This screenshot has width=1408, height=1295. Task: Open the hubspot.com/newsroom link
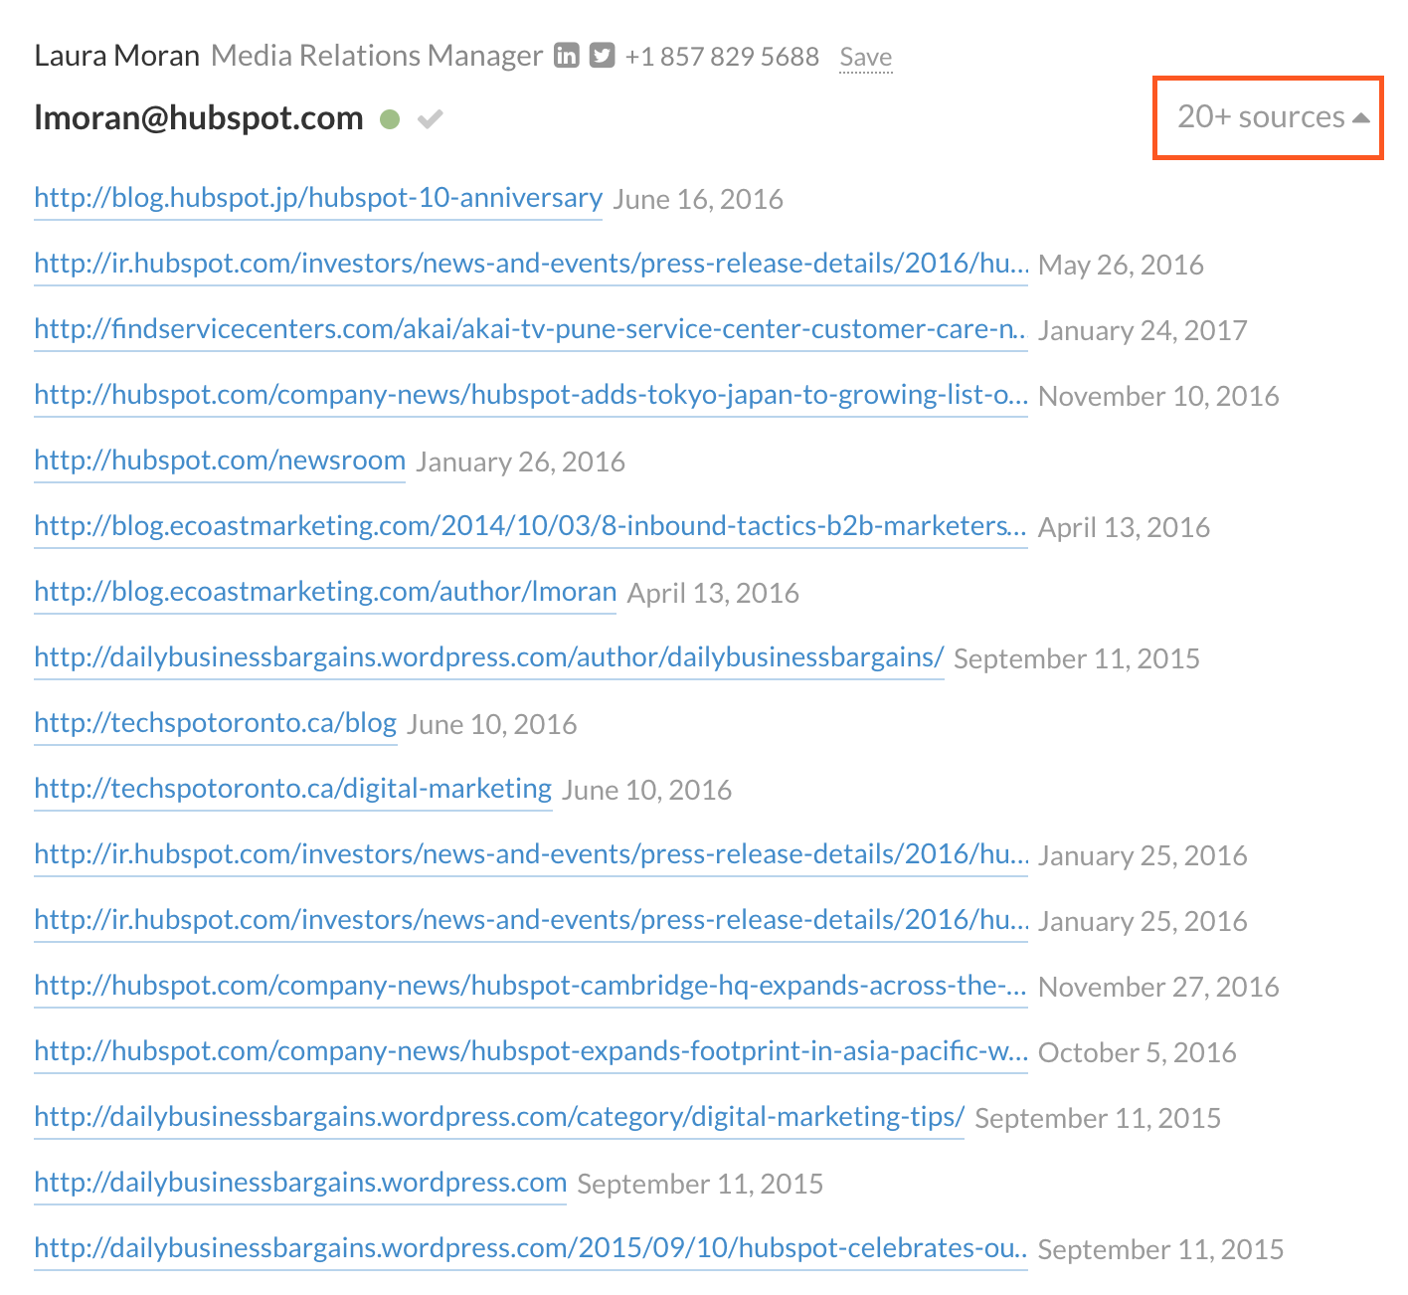point(220,461)
